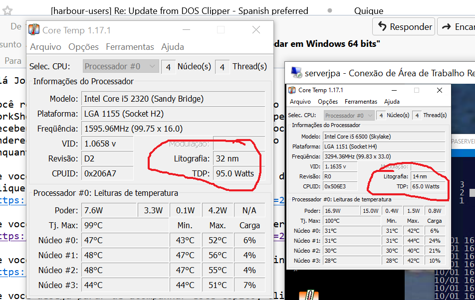Click the Intel Core i5 6500 (Skylake) model field

384,137
